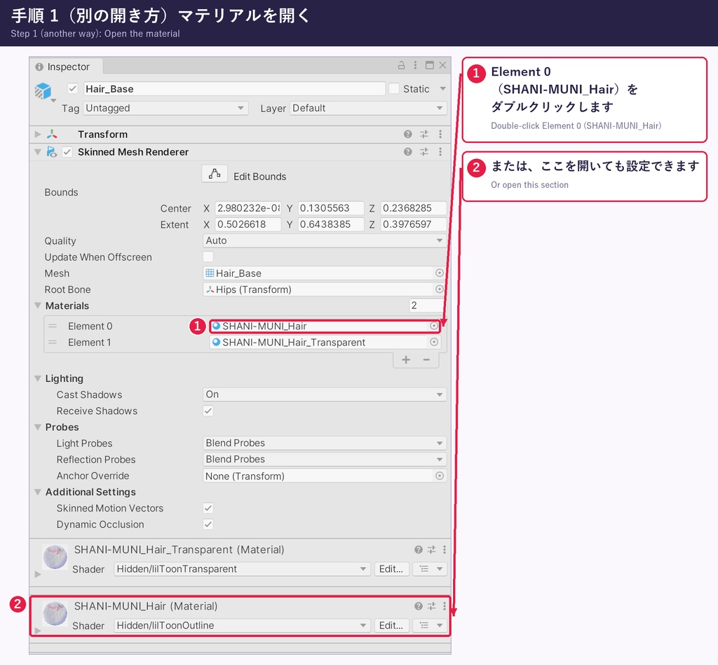This screenshot has width=718, height=665.
Task: Open context menu for SHANI-MUNI_Hair (Material)
Action: click(444, 606)
